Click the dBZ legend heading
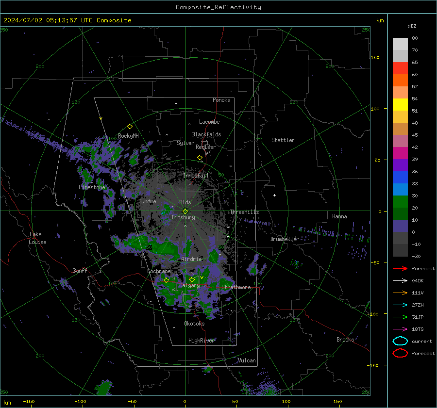The height and width of the screenshot is (408, 437). [x=412, y=26]
